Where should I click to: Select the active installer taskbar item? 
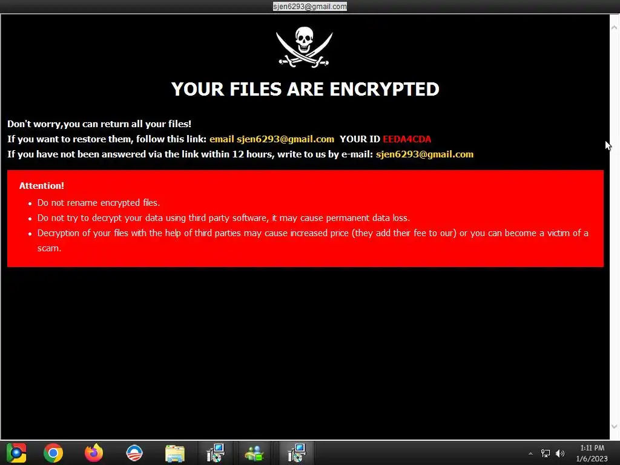(297, 453)
